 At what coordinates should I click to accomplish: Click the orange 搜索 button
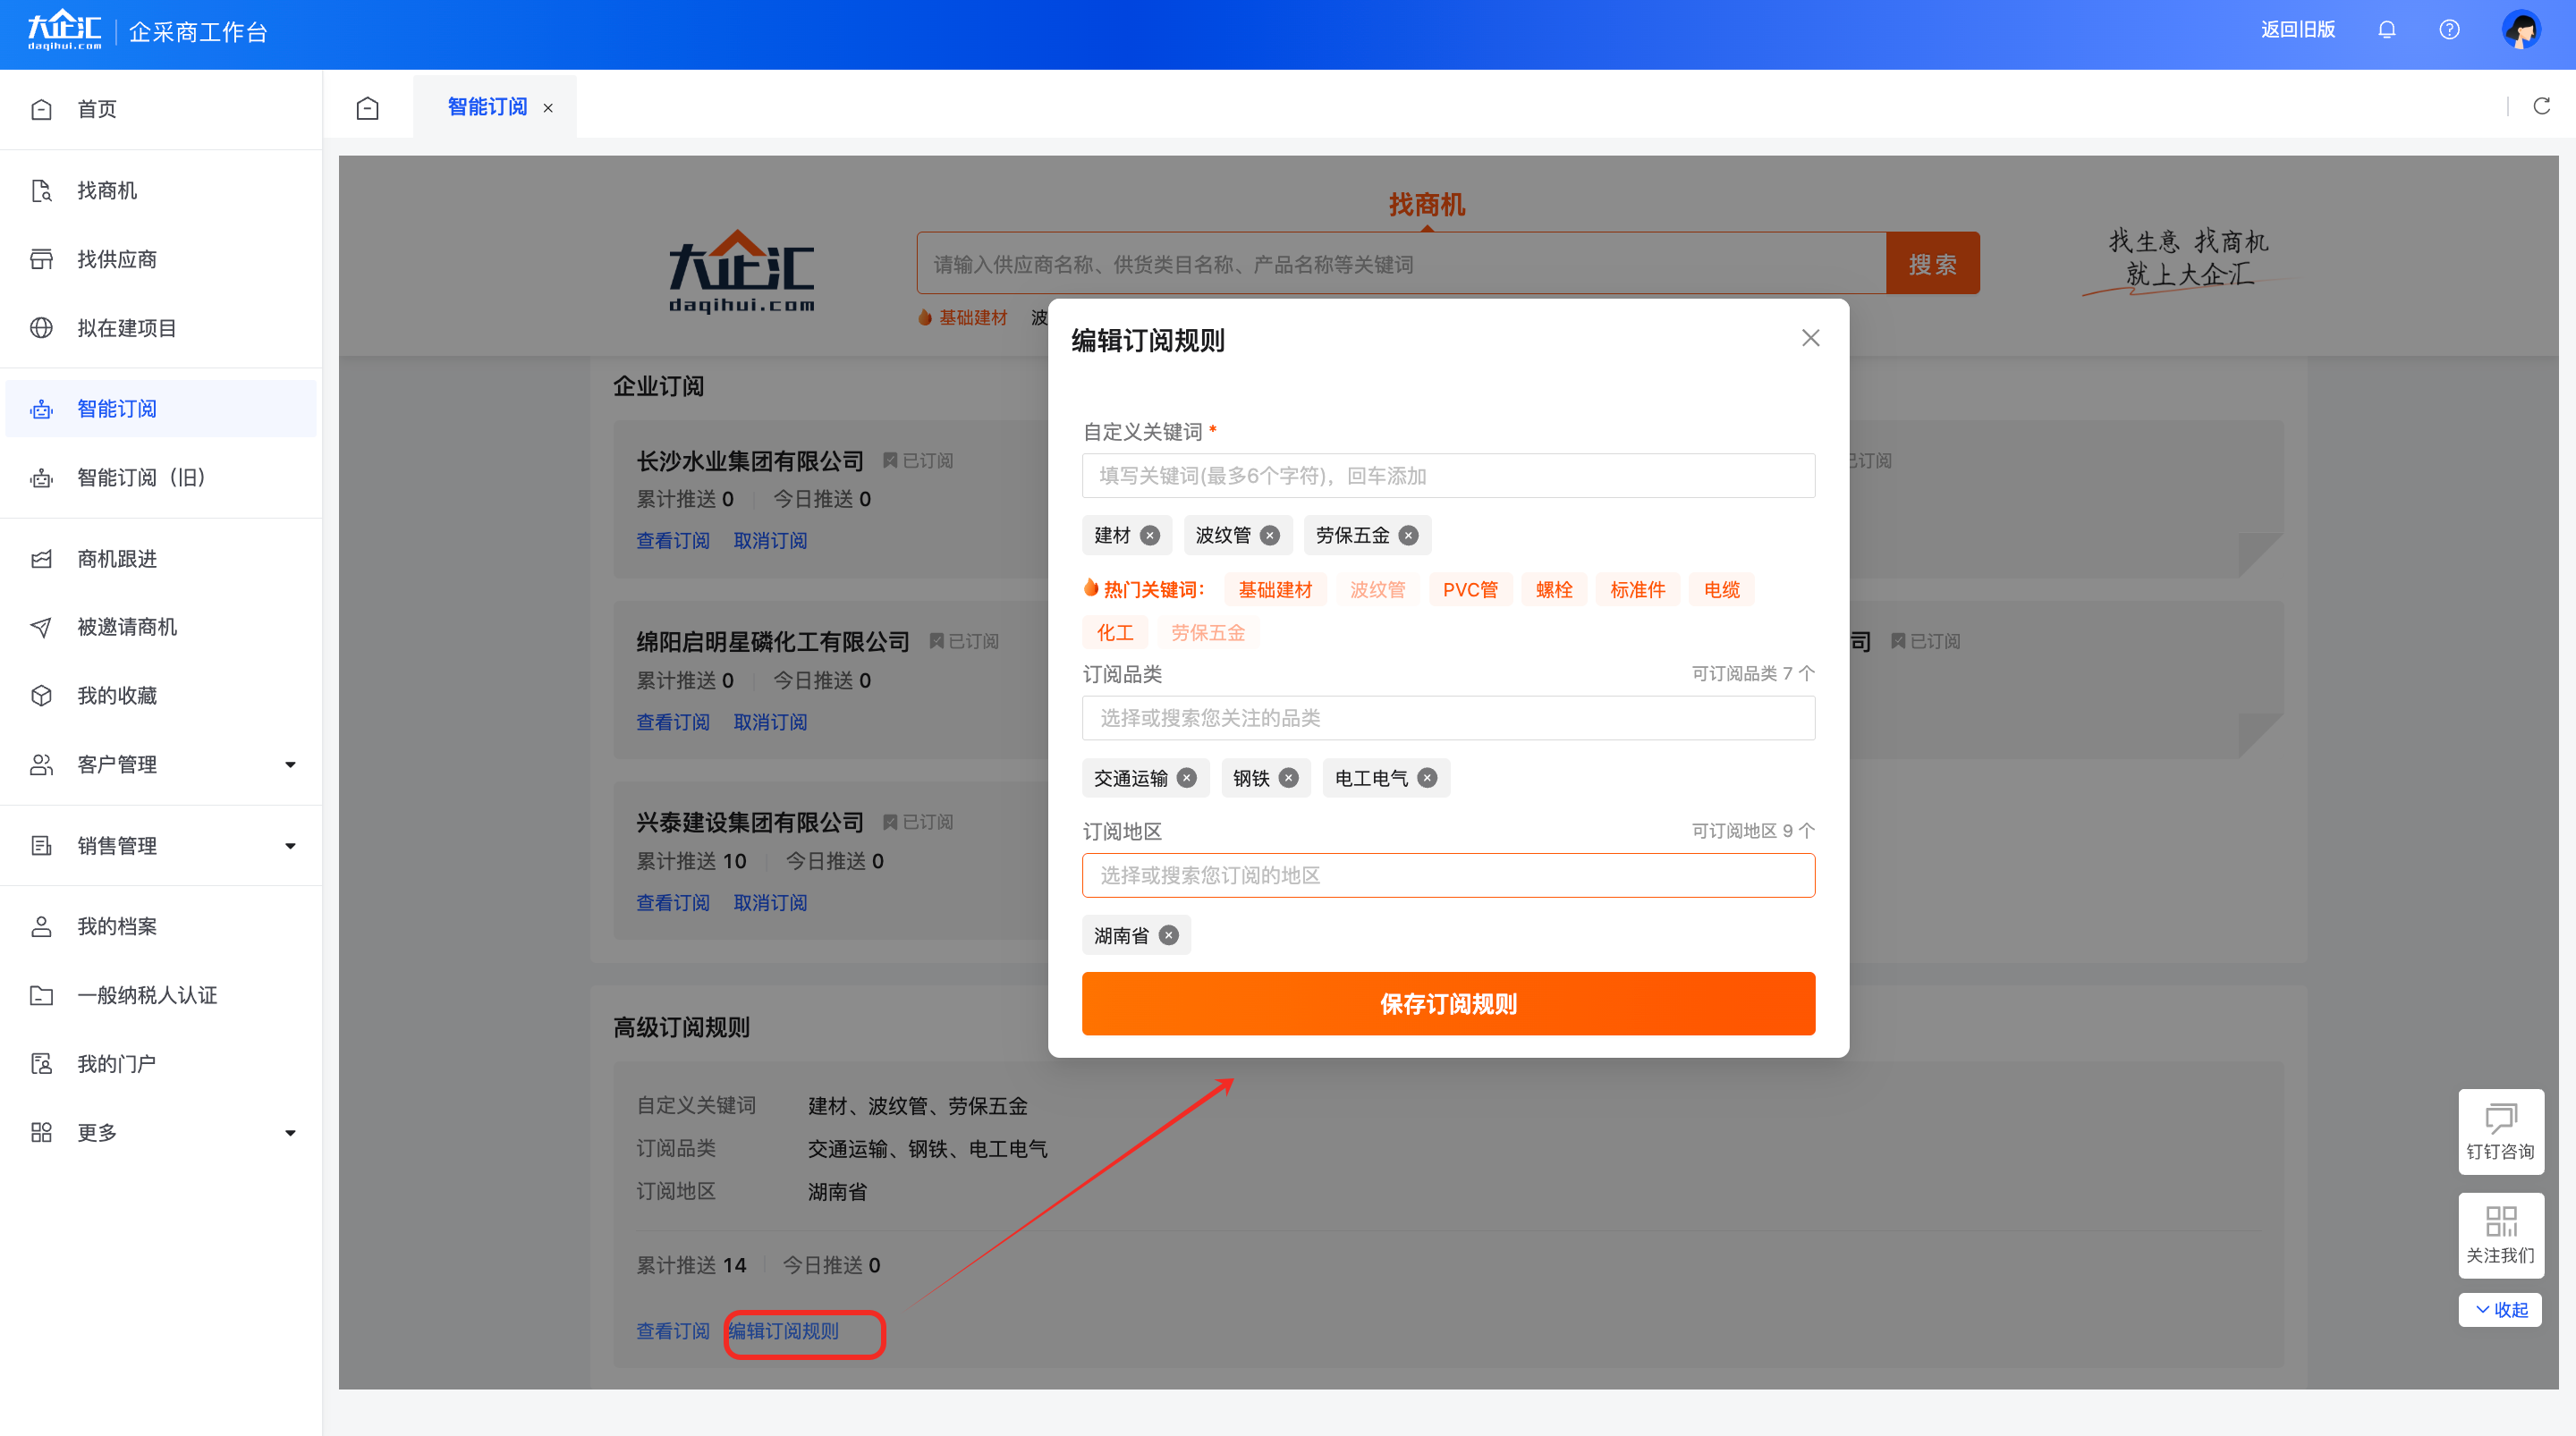coord(1932,264)
